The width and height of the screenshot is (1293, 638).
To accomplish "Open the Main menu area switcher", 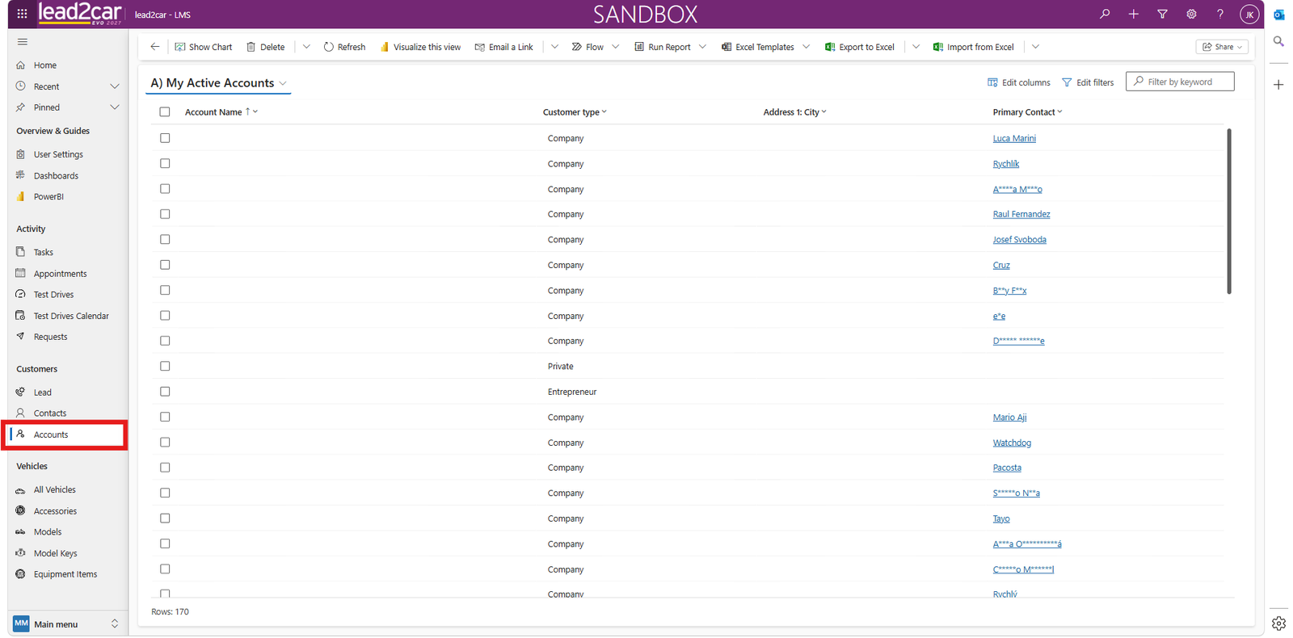I will point(68,623).
